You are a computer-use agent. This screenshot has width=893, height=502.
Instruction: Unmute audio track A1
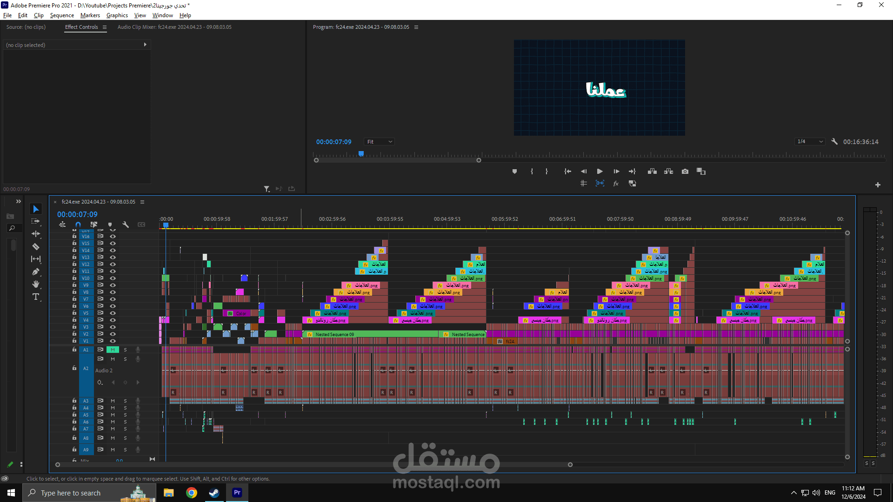pos(113,350)
